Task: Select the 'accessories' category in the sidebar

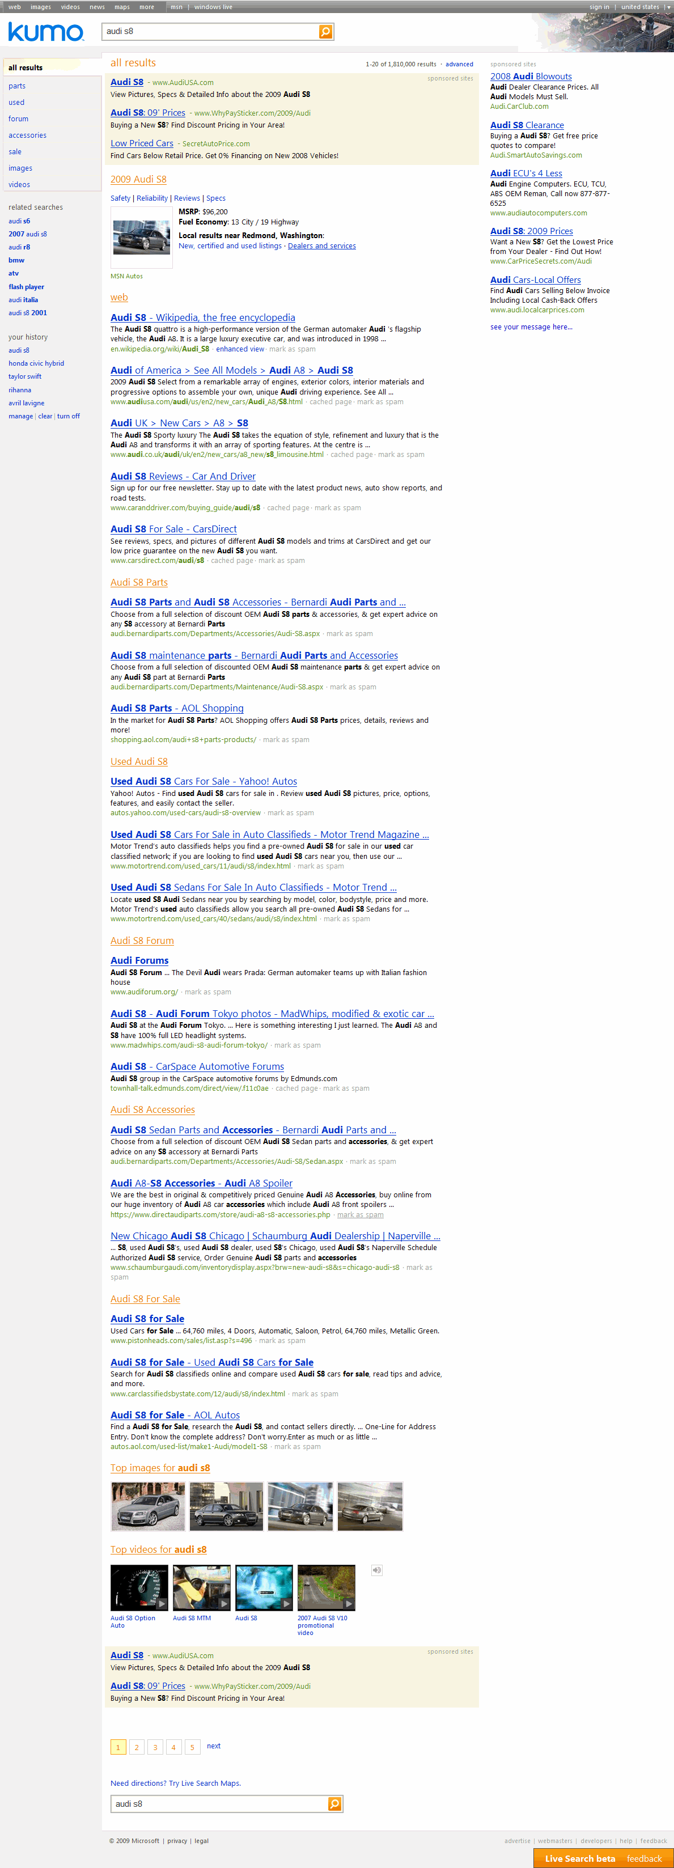Action: pyautogui.click(x=28, y=135)
